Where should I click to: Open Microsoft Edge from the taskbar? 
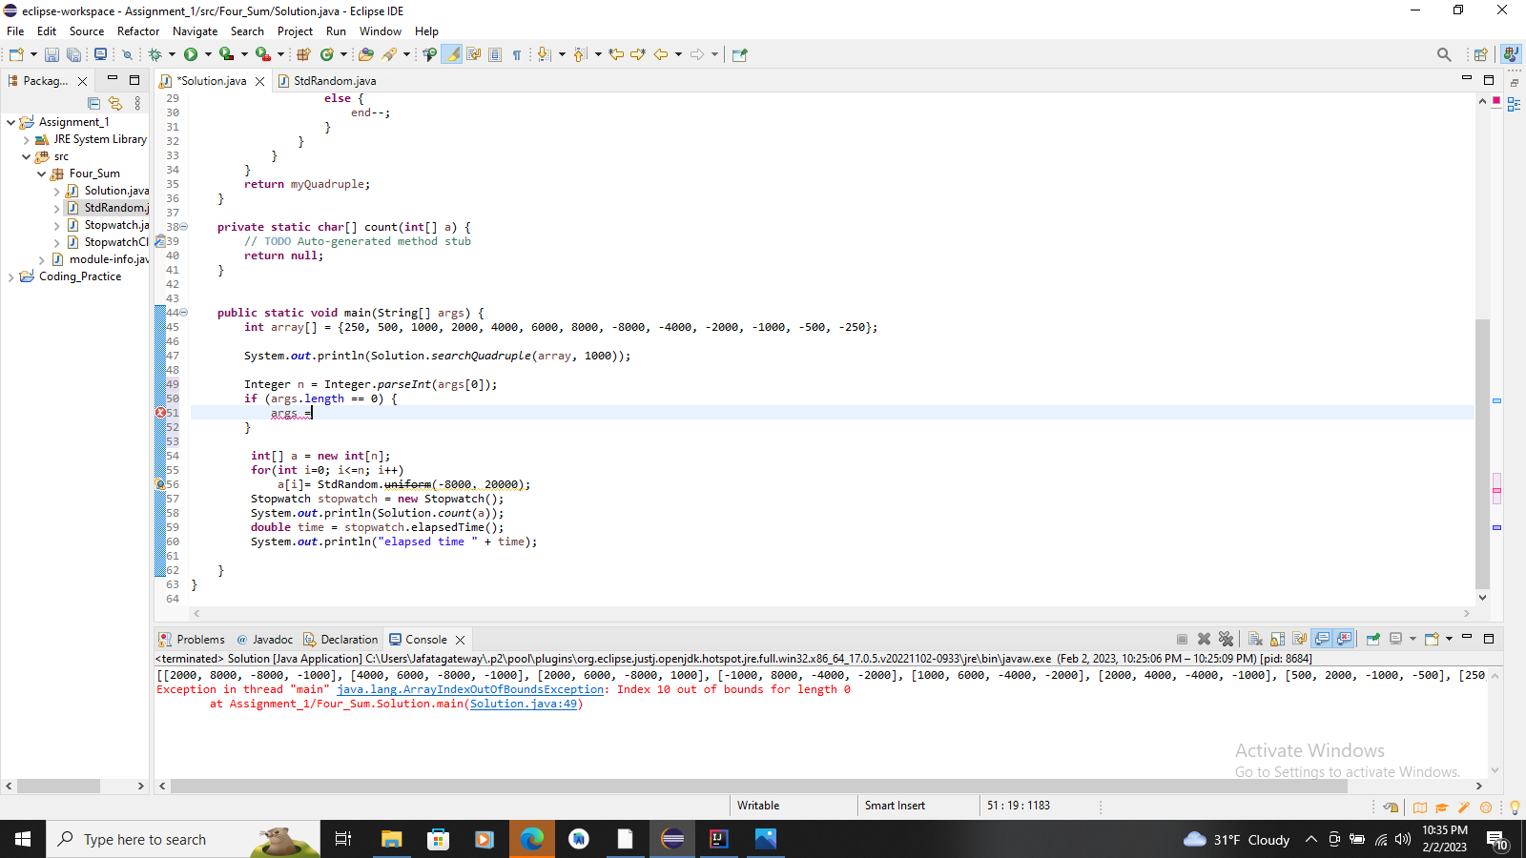pyautogui.click(x=531, y=839)
